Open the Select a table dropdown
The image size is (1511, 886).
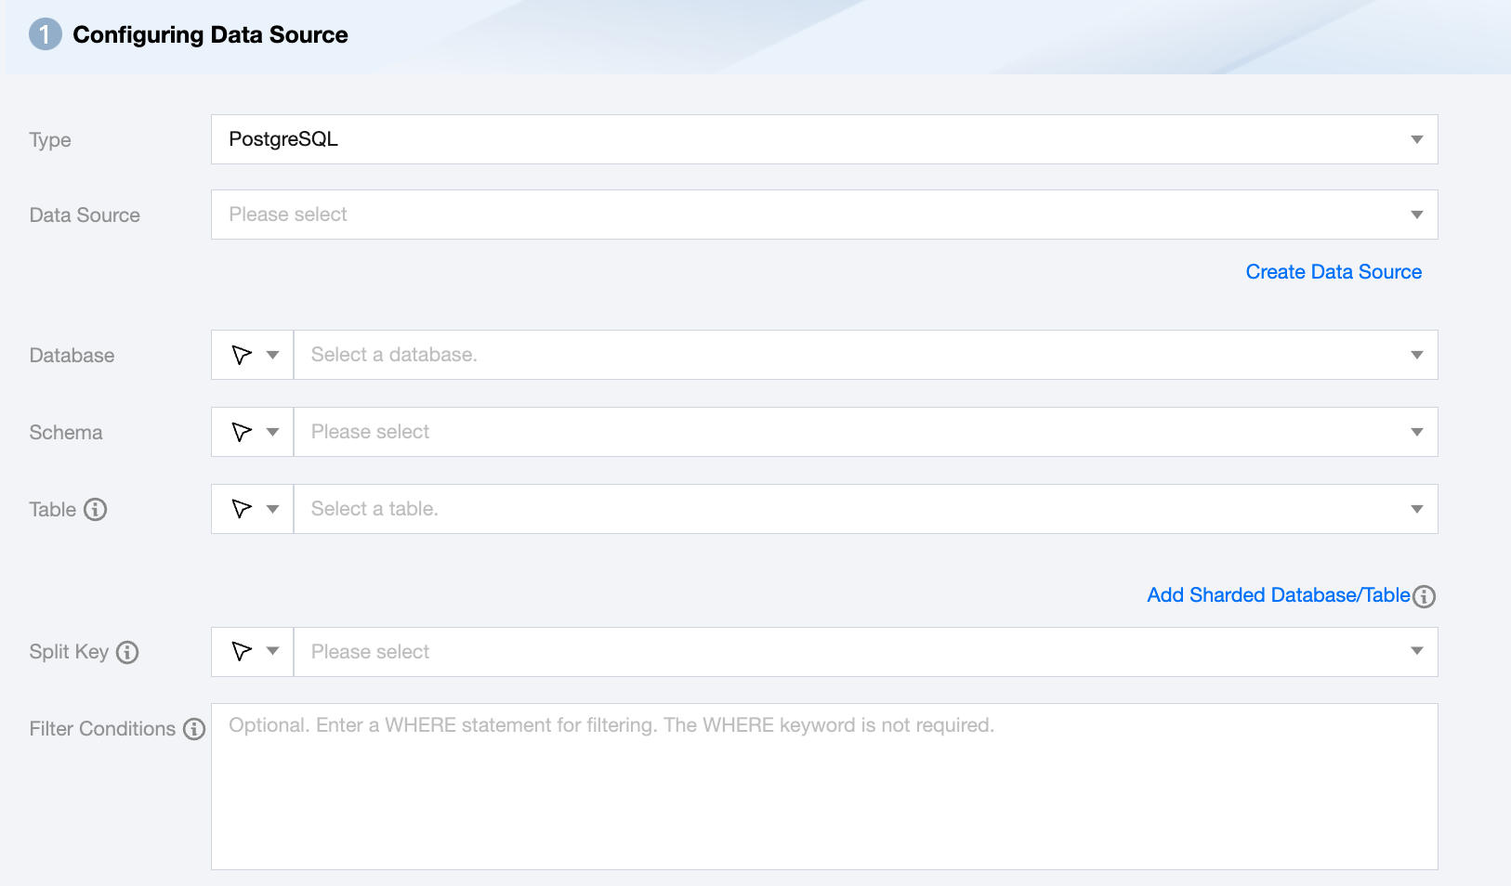866,509
